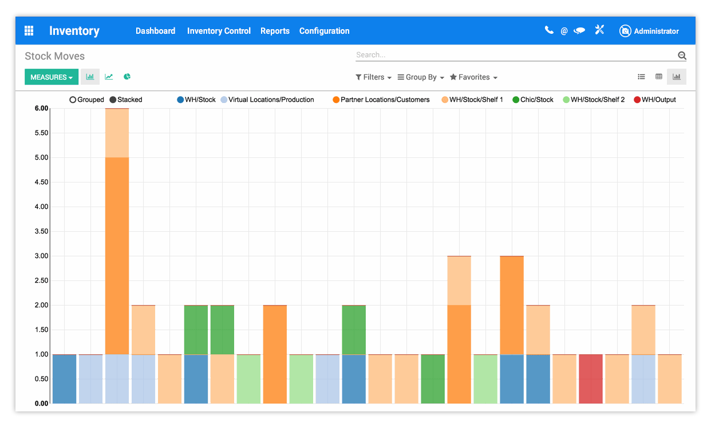Switch to line chart mode
The height and width of the screenshot is (428, 711).
(109, 77)
